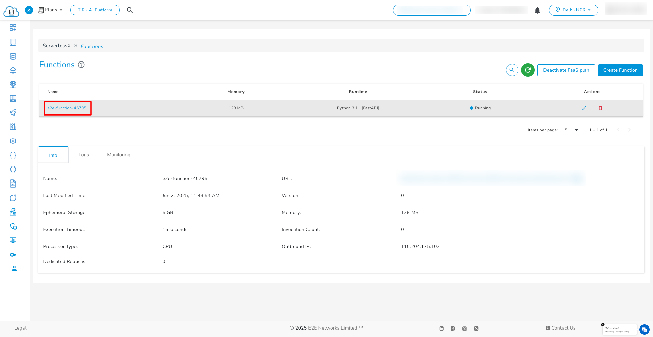Collapse the sidebar using the double-arrow toggle
The width and height of the screenshot is (653, 337).
29,10
